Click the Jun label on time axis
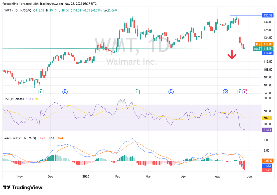 pyautogui.click(x=249, y=177)
